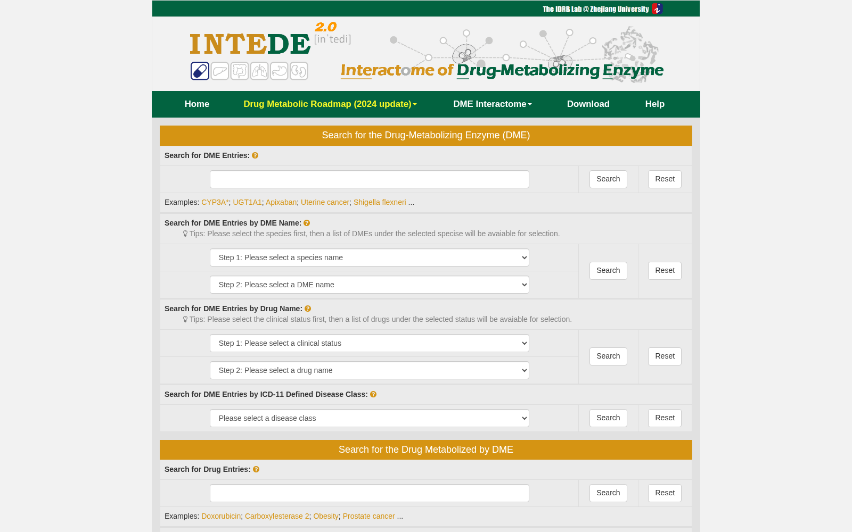Click the UGT1A1 example link
This screenshot has width=852, height=532.
click(247, 202)
